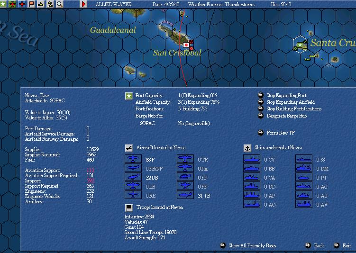Click the submarine SS ship icon
356x253 pixels.
click(x=304, y=159)
